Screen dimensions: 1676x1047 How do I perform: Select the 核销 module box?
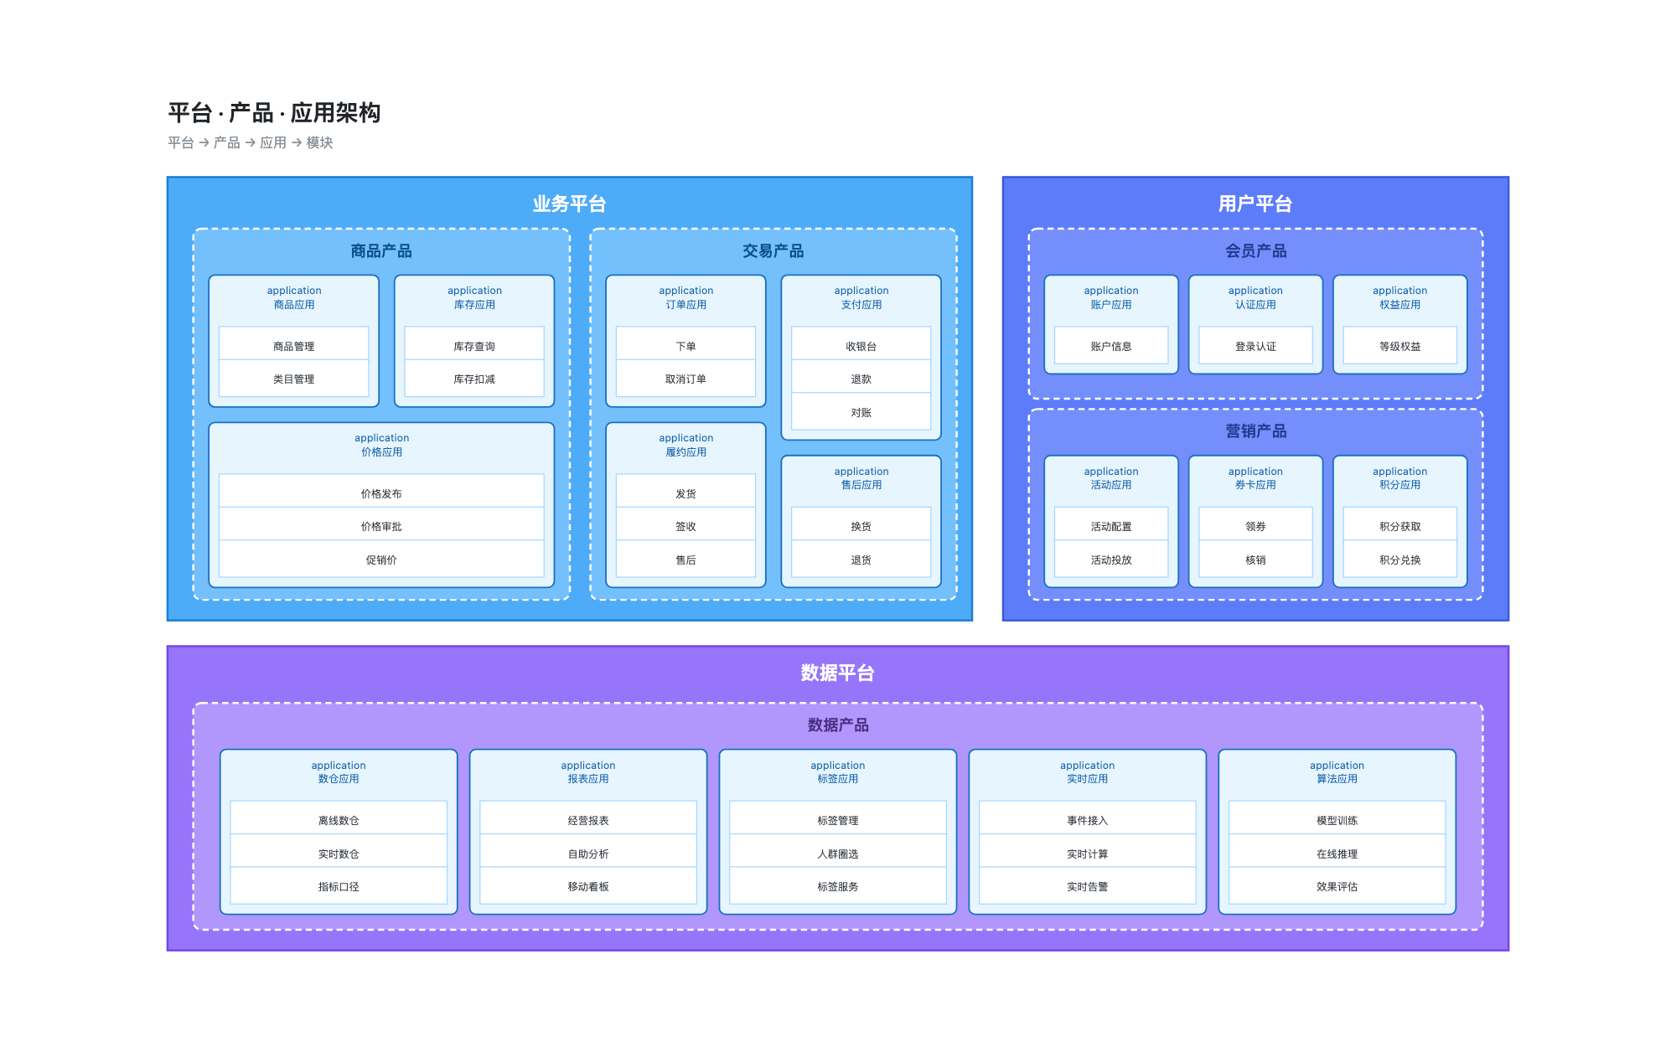point(1255,560)
